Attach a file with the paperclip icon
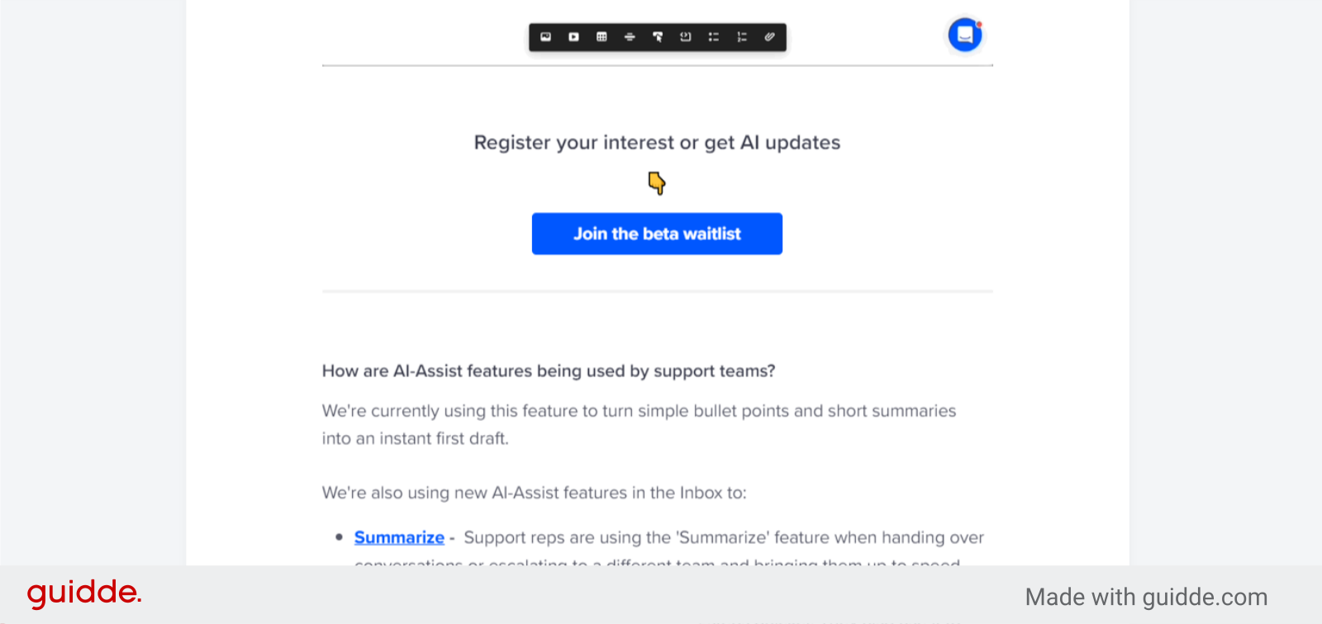 pos(770,37)
